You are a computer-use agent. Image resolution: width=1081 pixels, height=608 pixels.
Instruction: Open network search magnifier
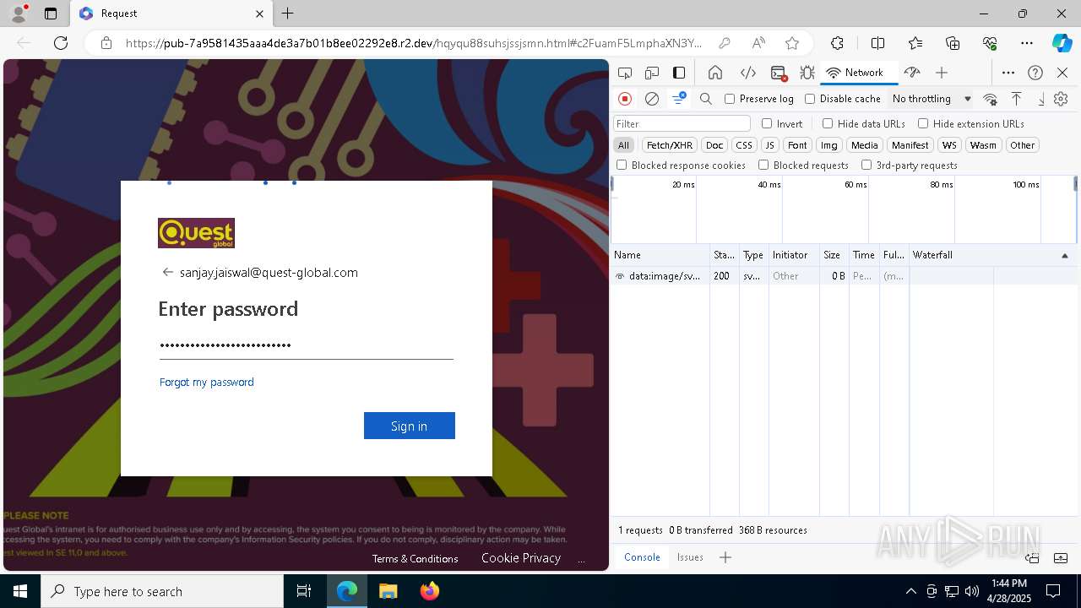(706, 99)
